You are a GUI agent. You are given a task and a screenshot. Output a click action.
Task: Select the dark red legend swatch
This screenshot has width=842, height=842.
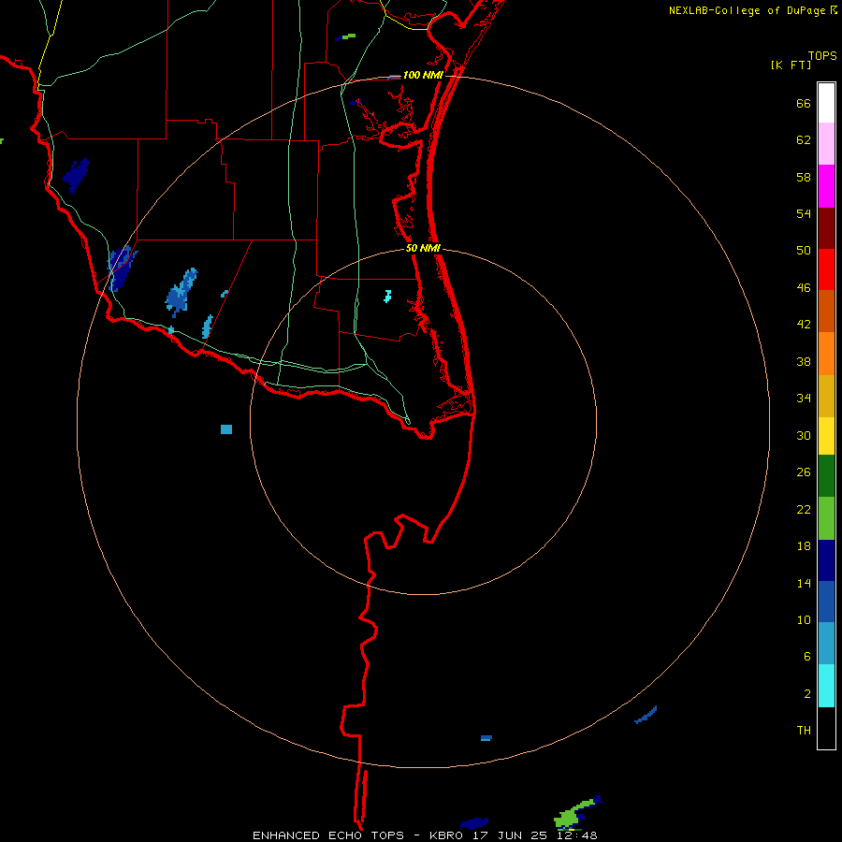[x=826, y=228]
